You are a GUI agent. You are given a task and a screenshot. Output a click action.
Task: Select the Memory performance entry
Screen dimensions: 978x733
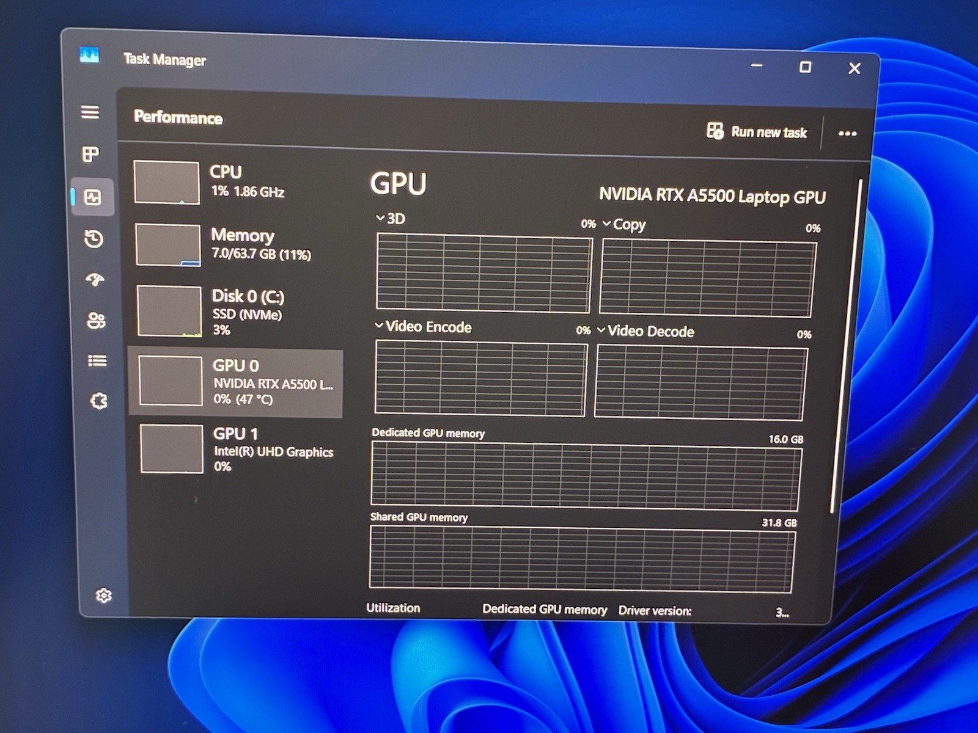click(237, 245)
